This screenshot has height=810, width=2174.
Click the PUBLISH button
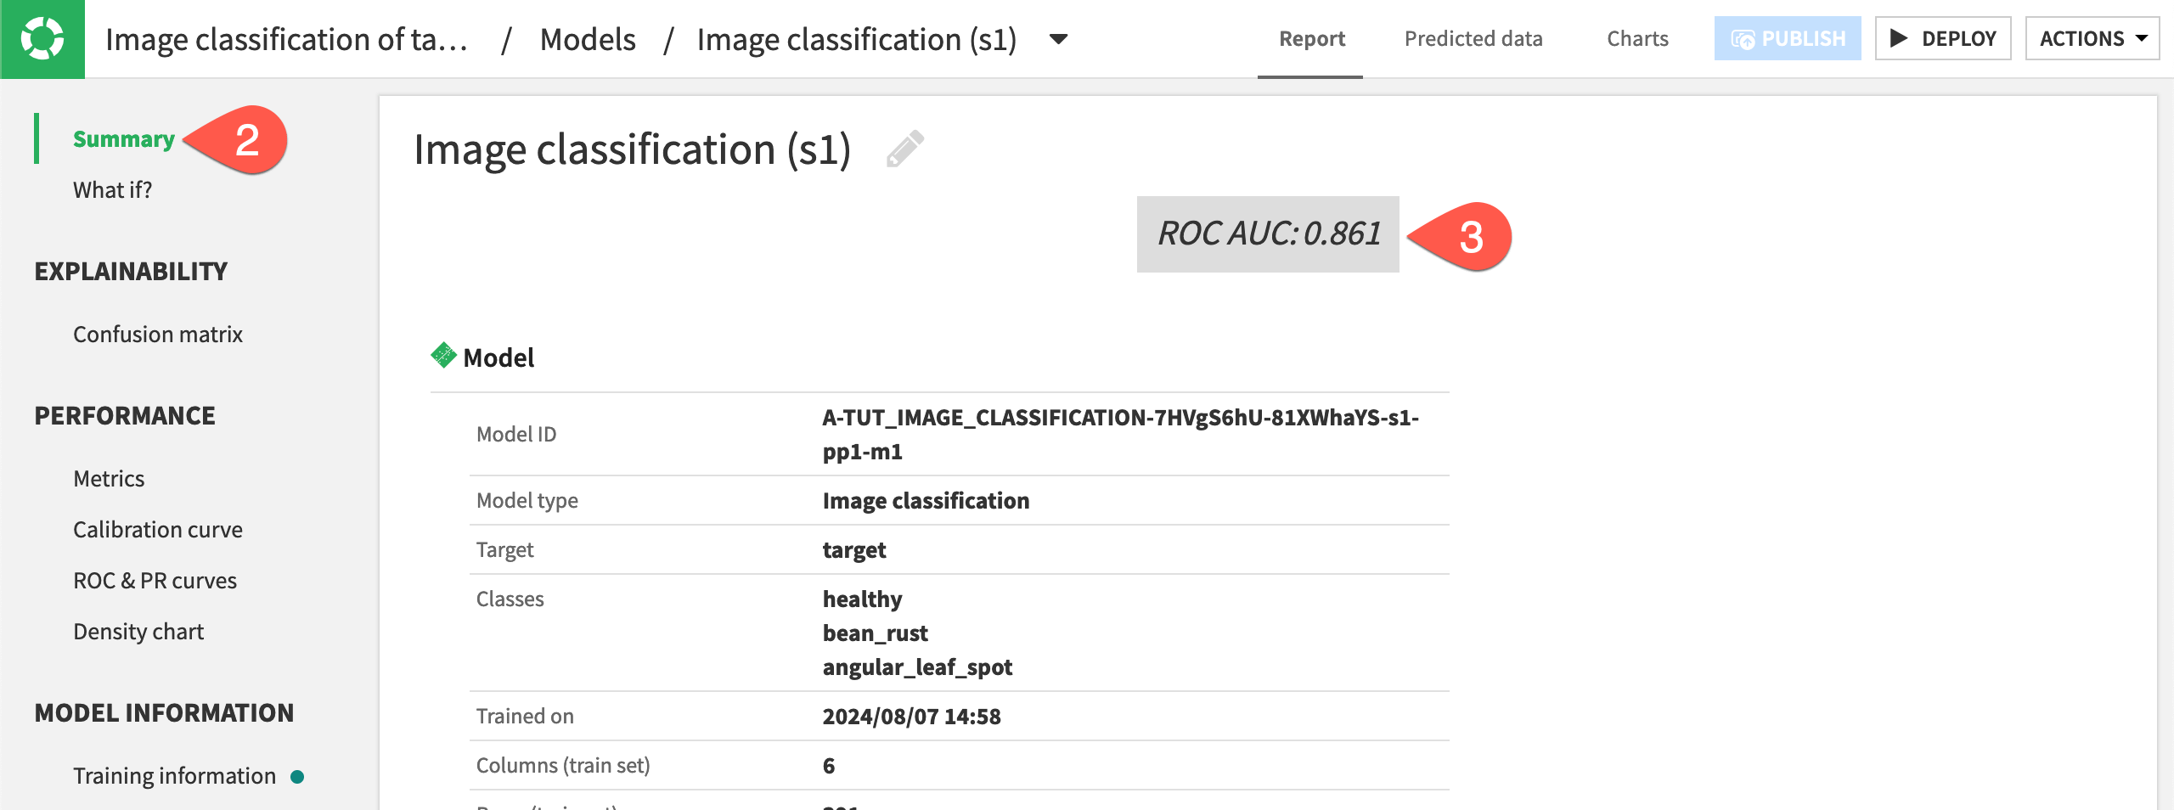1787,37
